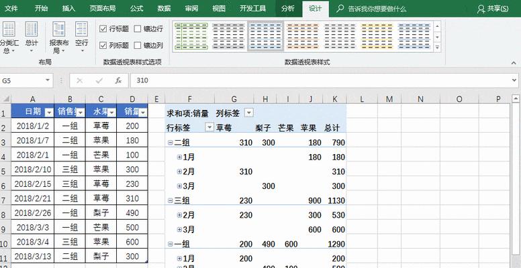Screen dimensions: 521x268
Task: Switch to the 审阅 tab
Action: (x=191, y=9)
